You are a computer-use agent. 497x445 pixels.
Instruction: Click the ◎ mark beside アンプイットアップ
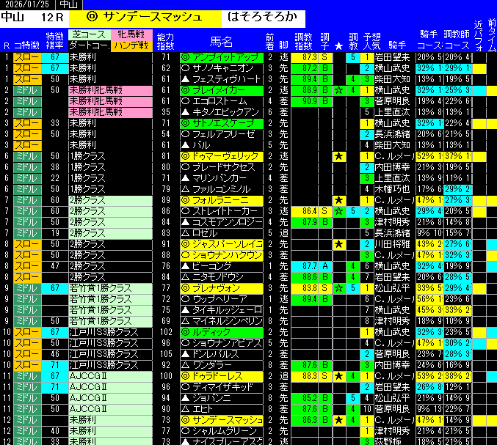186,57
